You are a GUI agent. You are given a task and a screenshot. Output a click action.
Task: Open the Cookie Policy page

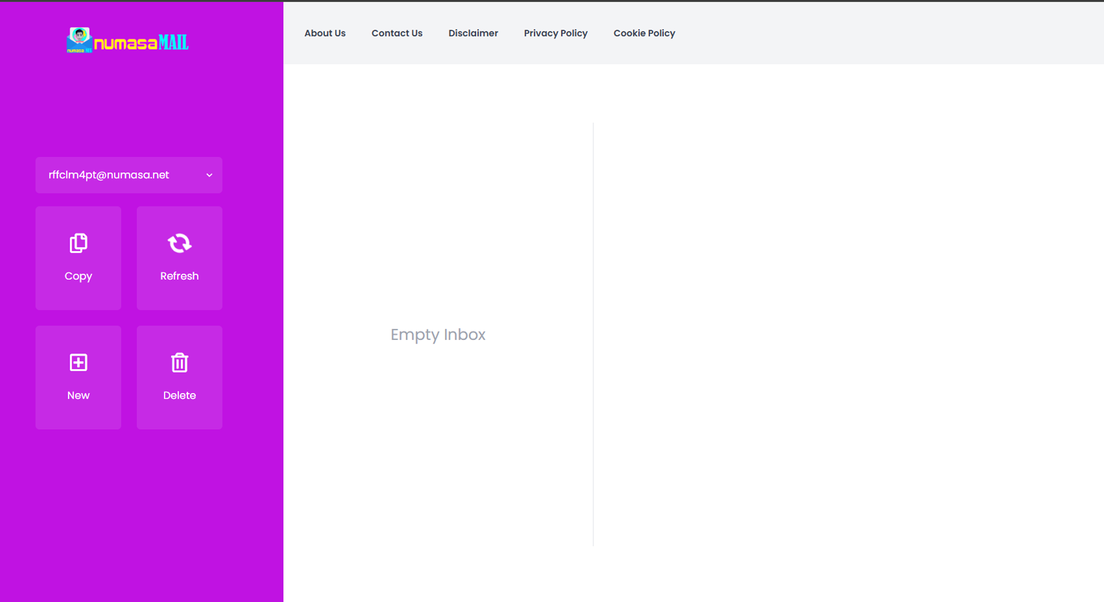644,33
